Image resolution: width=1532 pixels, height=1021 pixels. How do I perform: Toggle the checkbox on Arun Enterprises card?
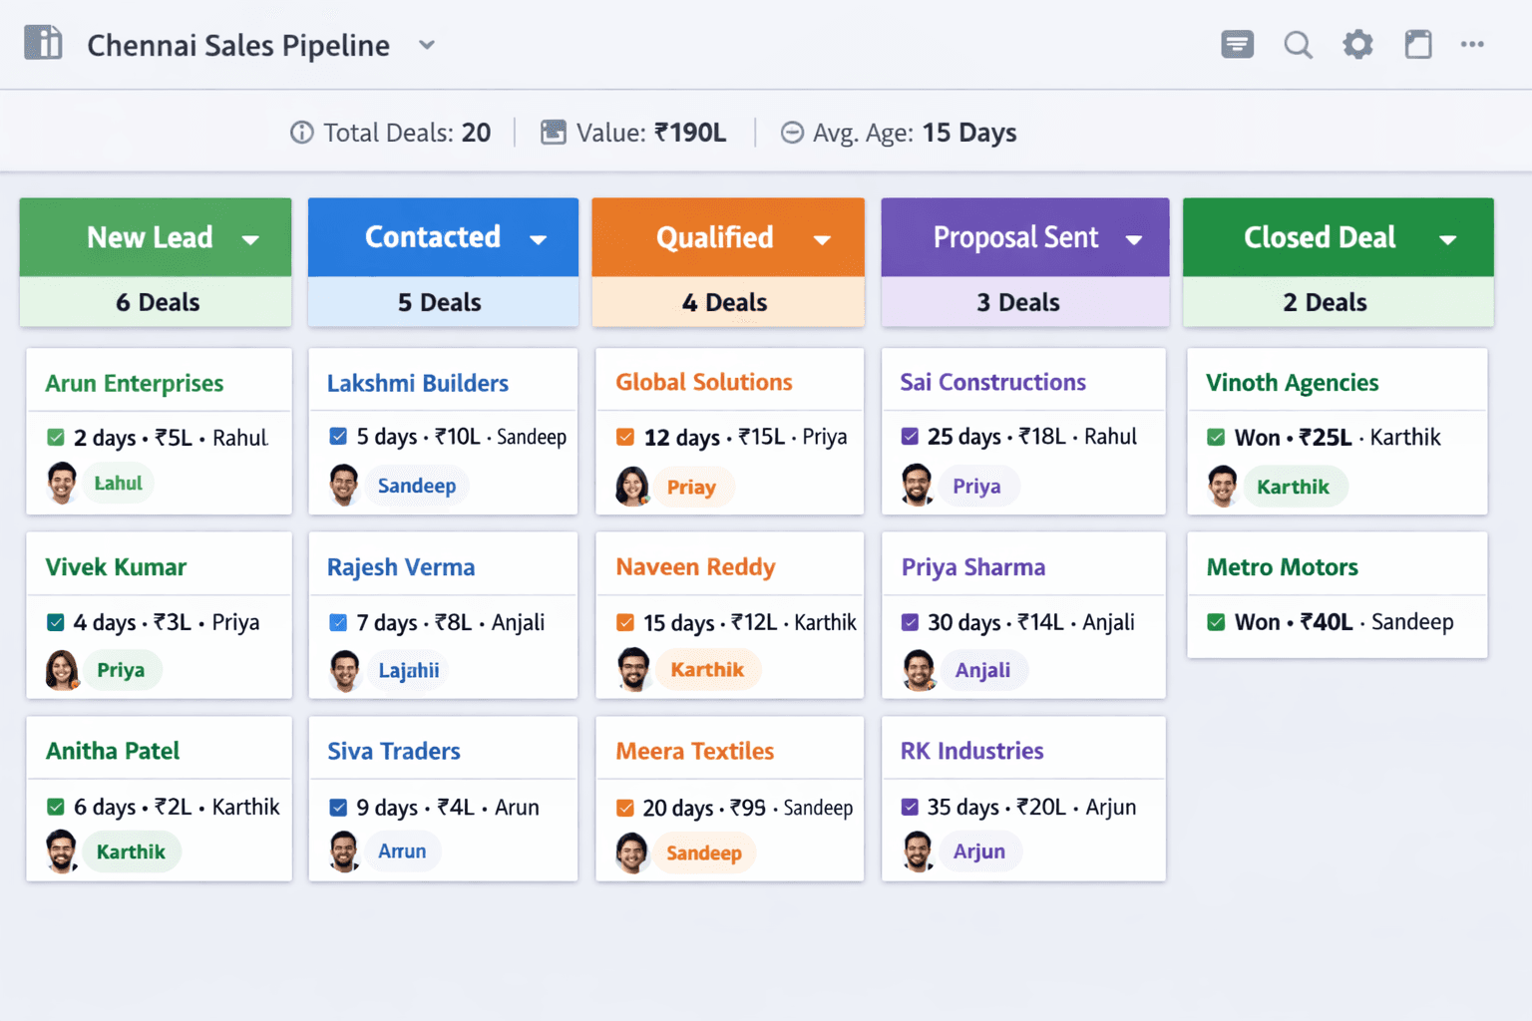click(x=54, y=437)
